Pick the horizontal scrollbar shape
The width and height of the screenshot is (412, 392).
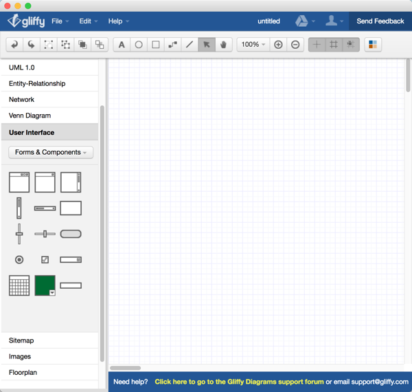click(45, 208)
